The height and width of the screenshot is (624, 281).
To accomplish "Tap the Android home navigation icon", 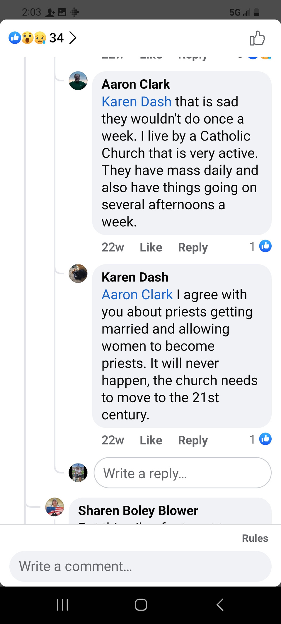I will [x=141, y=605].
